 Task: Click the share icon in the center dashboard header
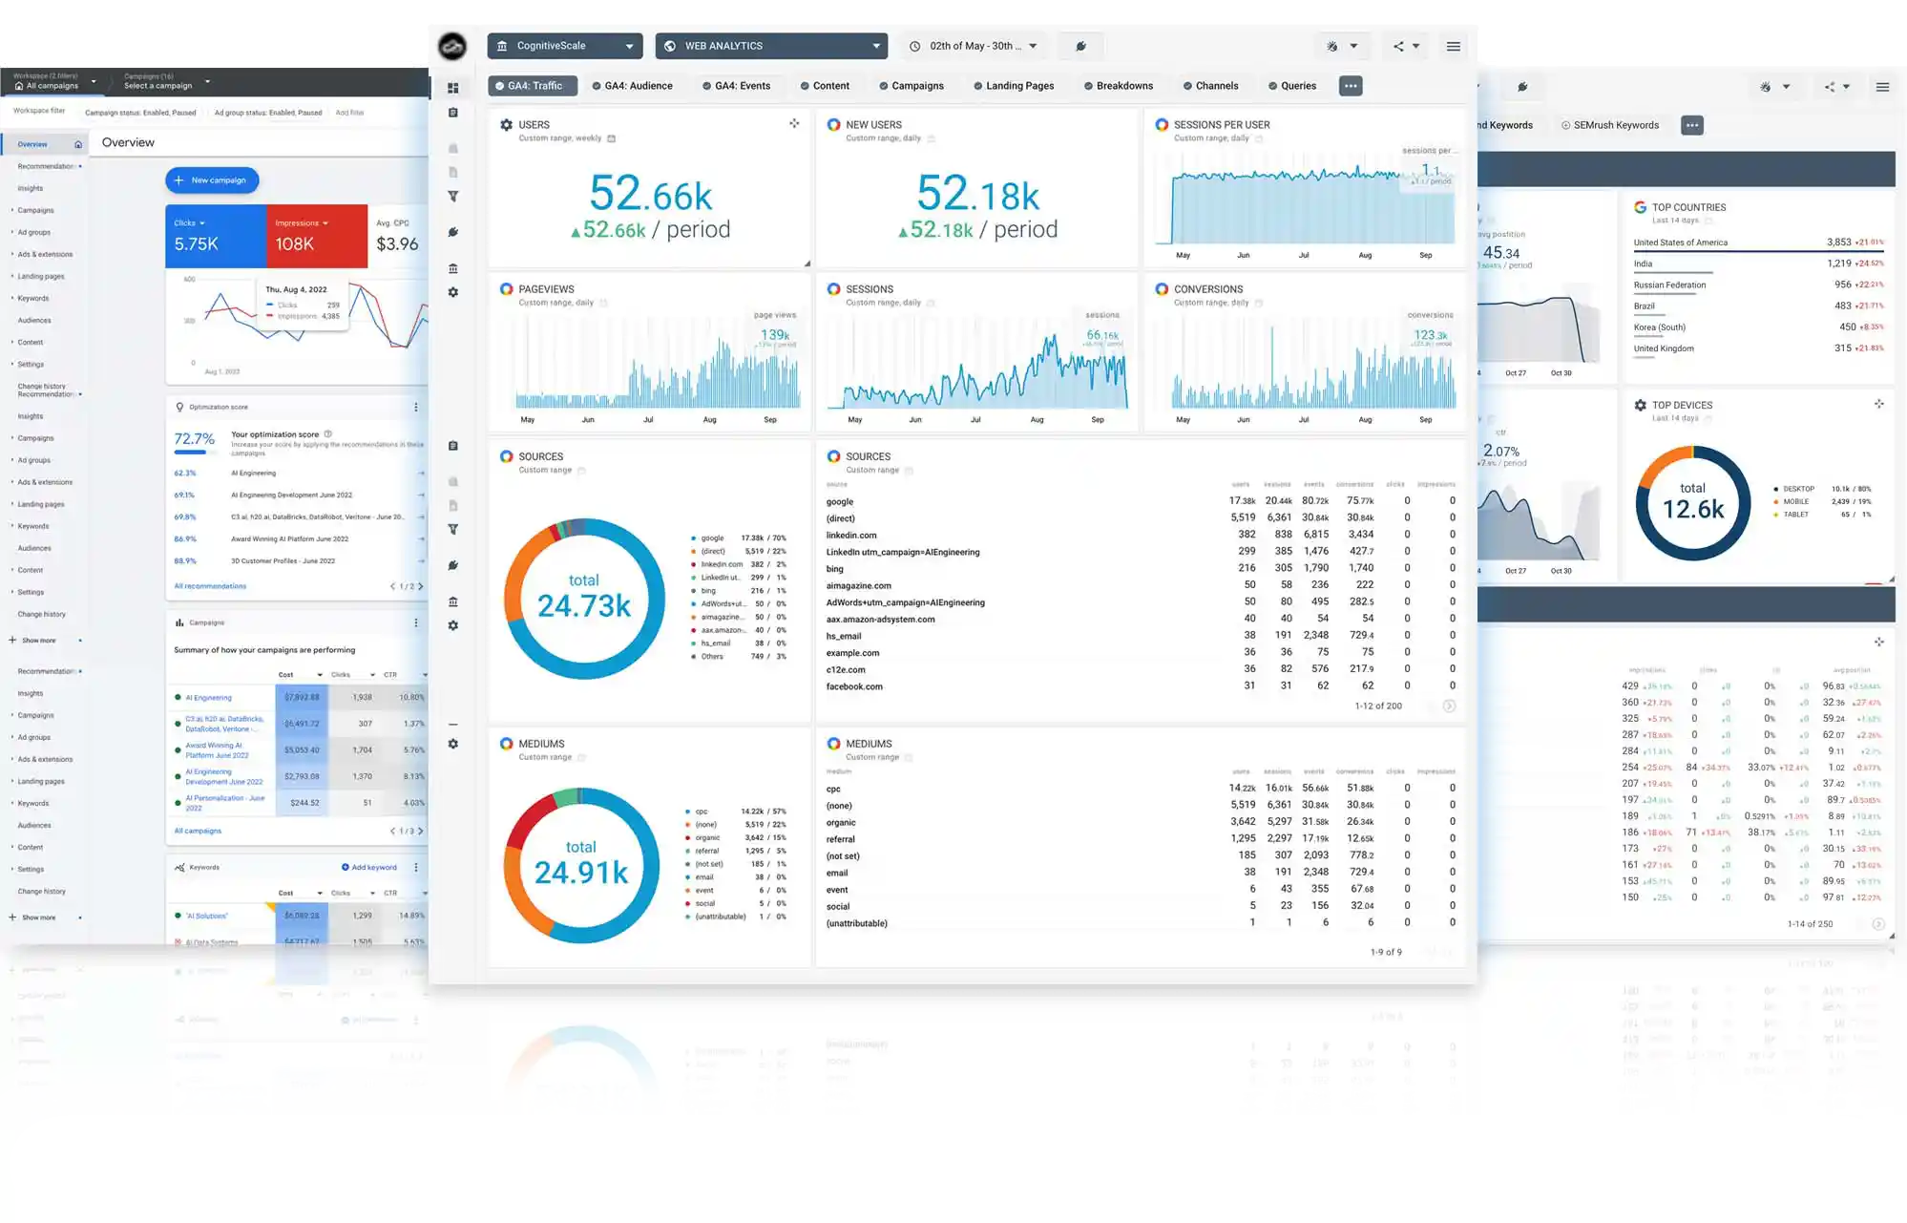pos(1398,46)
